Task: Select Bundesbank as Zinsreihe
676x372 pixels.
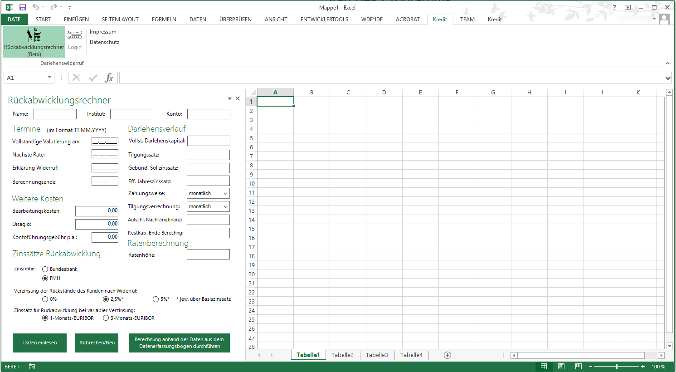Action: (45, 269)
